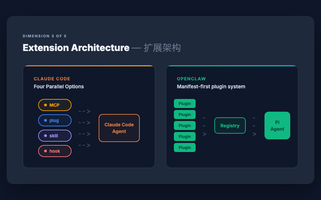This screenshot has width=321, height=200.
Task: Click the CLAUDE CODE heading
Action: click(x=52, y=79)
